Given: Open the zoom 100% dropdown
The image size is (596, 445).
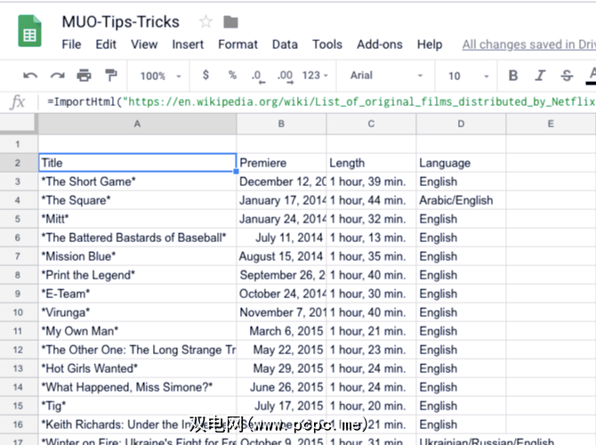Looking at the screenshot, I should pyautogui.click(x=160, y=76).
